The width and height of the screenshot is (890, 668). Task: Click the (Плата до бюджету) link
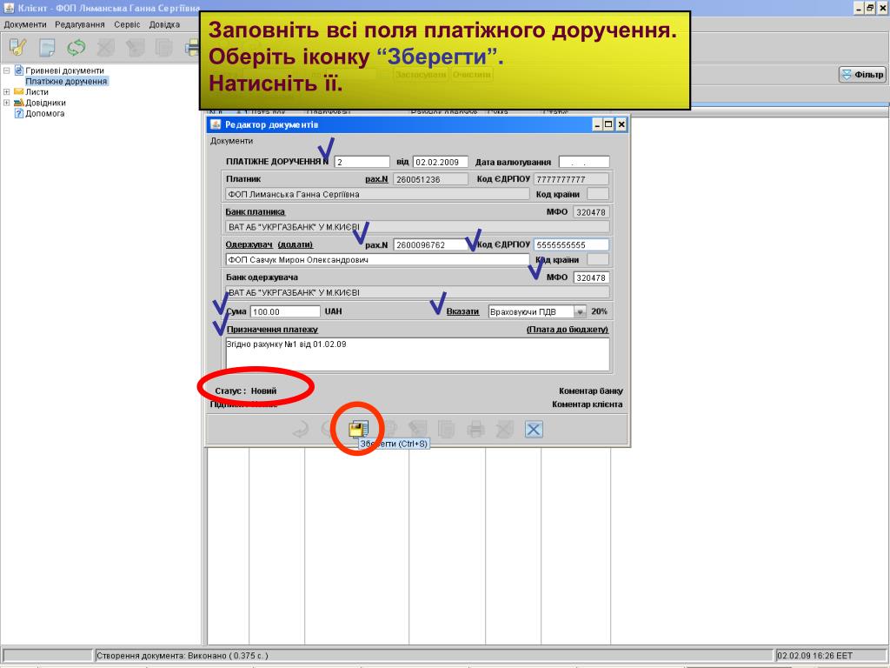tap(568, 330)
